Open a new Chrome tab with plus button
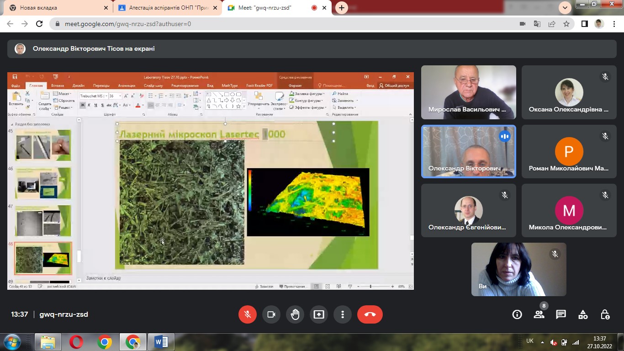The height and width of the screenshot is (351, 624). pyautogui.click(x=341, y=8)
